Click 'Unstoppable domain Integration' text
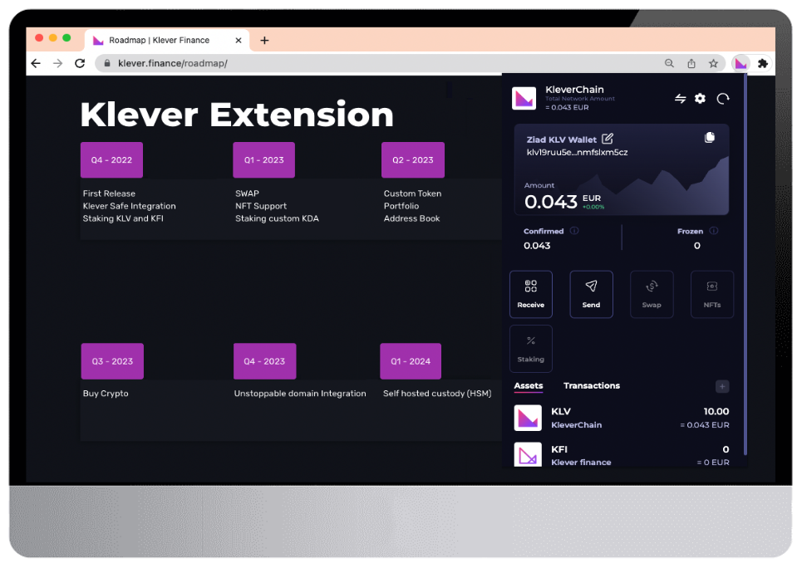The image size is (802, 568). [x=300, y=393]
